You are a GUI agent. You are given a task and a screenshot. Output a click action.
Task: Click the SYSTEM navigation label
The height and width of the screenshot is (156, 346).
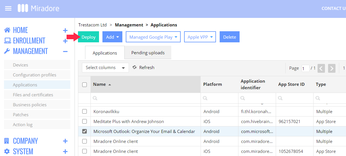pyautogui.click(x=23, y=151)
